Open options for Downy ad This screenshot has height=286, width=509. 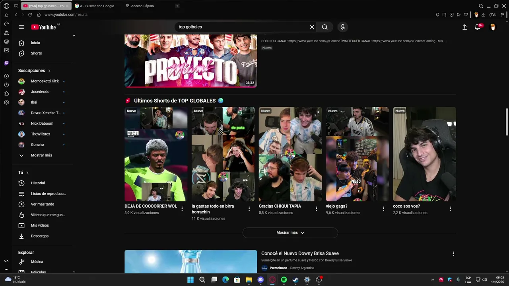pos(453,253)
